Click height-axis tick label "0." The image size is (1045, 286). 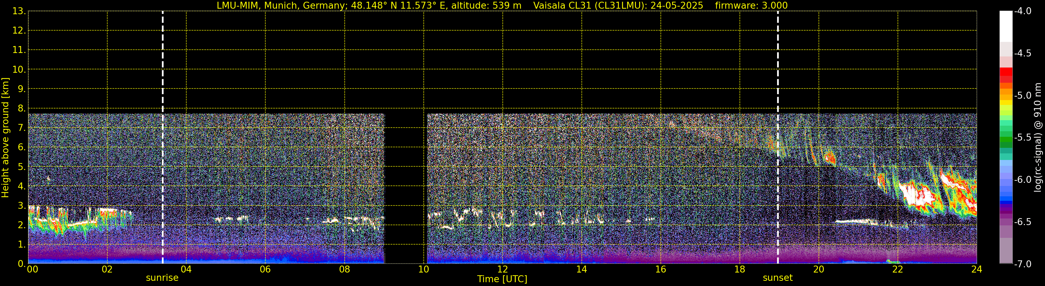(21, 264)
